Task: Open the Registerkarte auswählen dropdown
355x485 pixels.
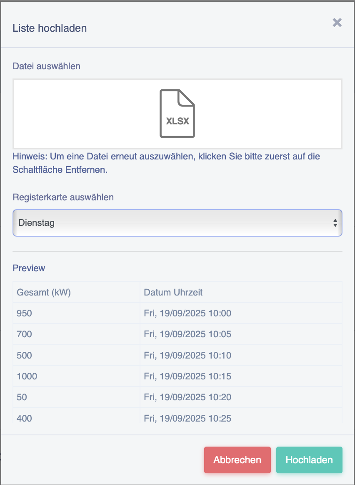Action: pyautogui.click(x=177, y=223)
